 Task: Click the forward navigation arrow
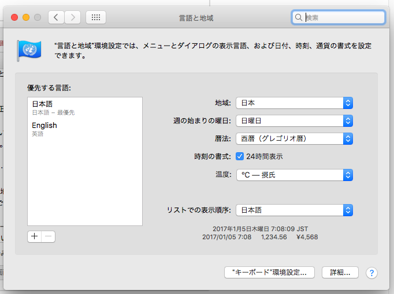[72, 17]
